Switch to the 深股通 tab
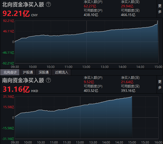Screen dimensions: 163x144 tap(44, 72)
